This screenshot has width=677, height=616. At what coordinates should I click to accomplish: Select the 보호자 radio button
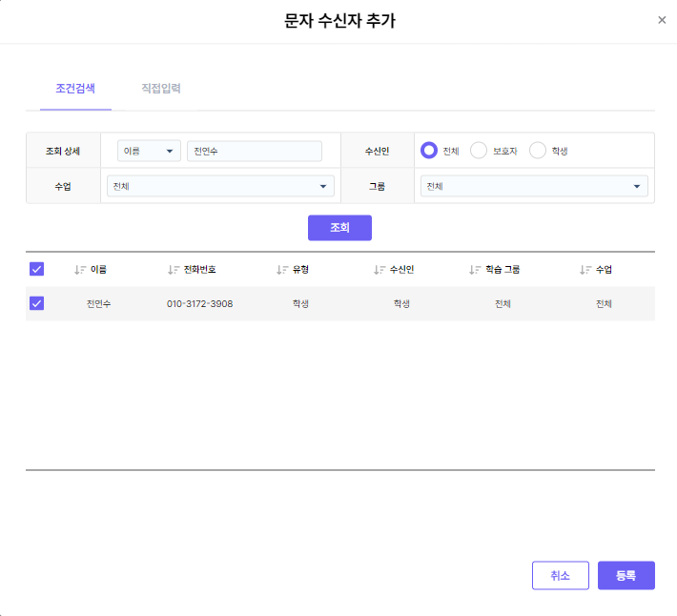(x=479, y=151)
